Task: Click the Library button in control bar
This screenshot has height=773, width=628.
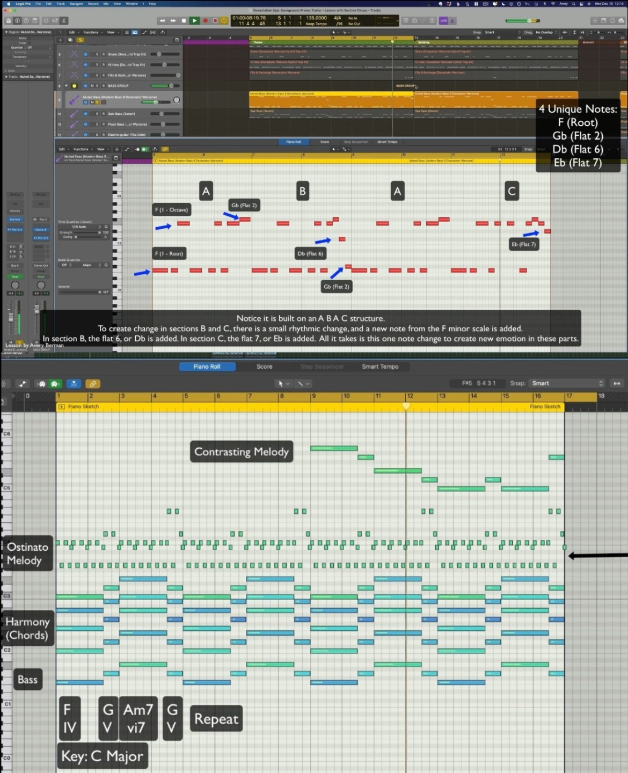Action: coord(8,21)
